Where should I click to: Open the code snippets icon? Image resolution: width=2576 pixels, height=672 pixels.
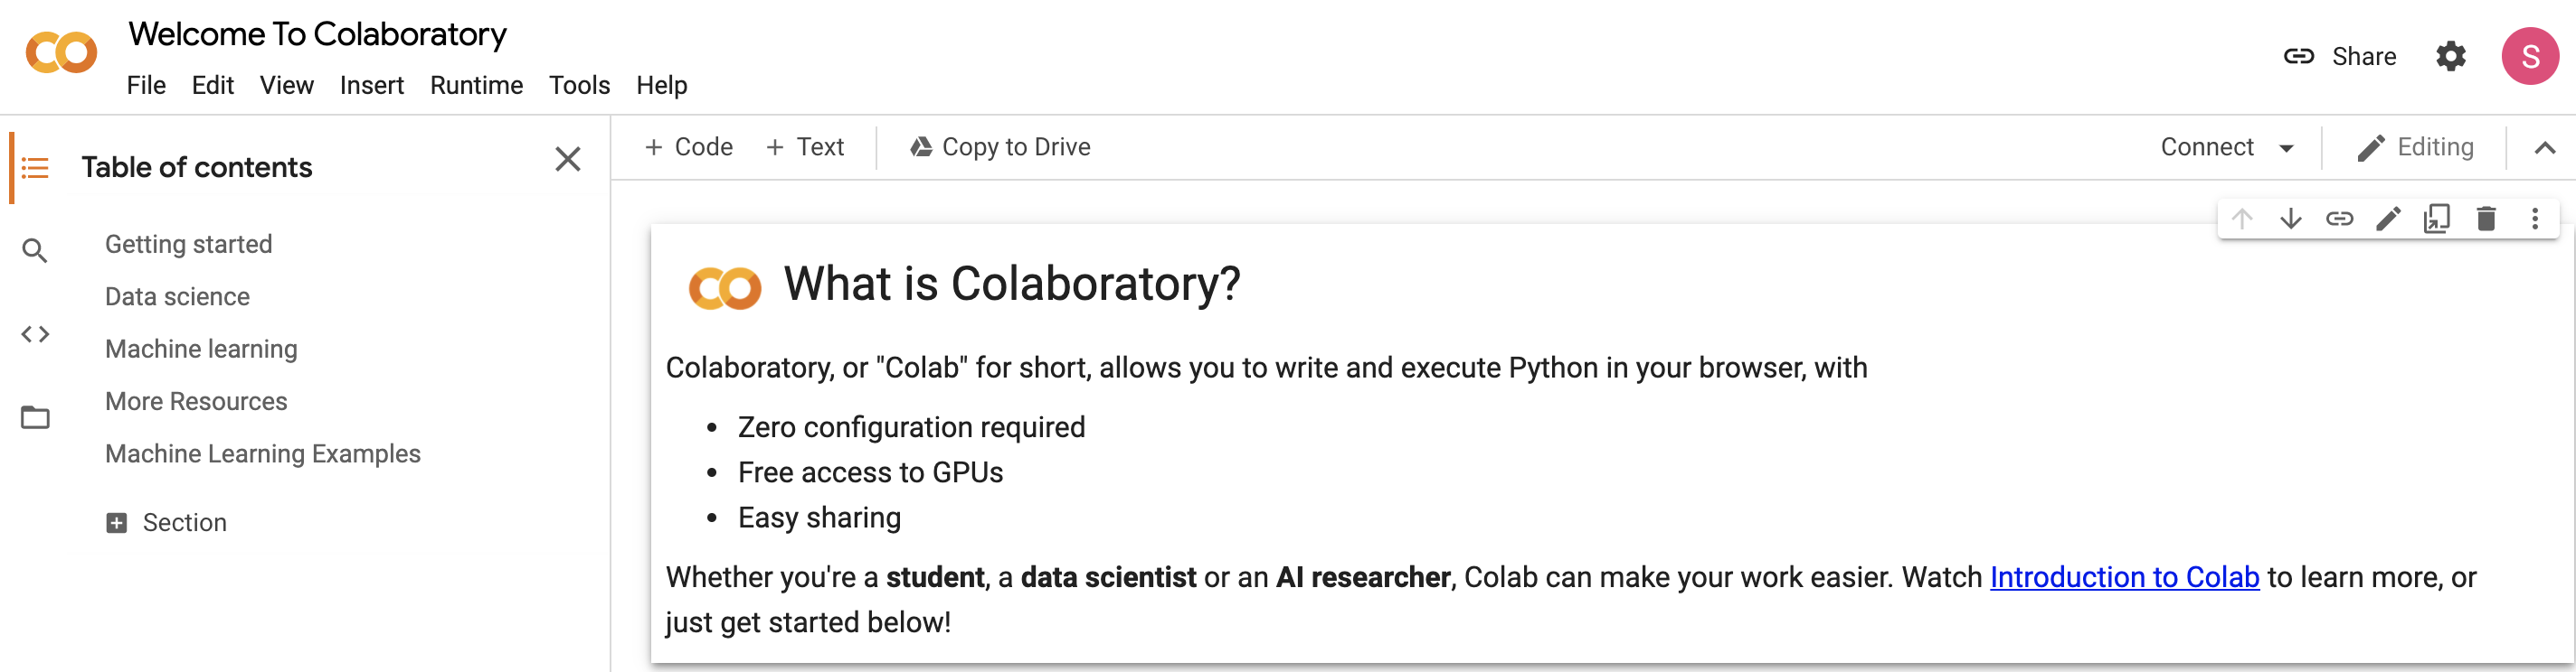(35, 334)
